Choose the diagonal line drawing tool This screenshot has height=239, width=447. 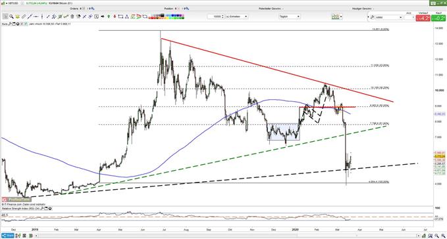pyautogui.click(x=30, y=16)
